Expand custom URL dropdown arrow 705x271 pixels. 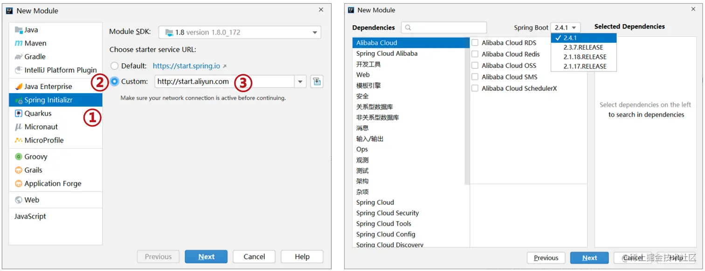tap(300, 81)
